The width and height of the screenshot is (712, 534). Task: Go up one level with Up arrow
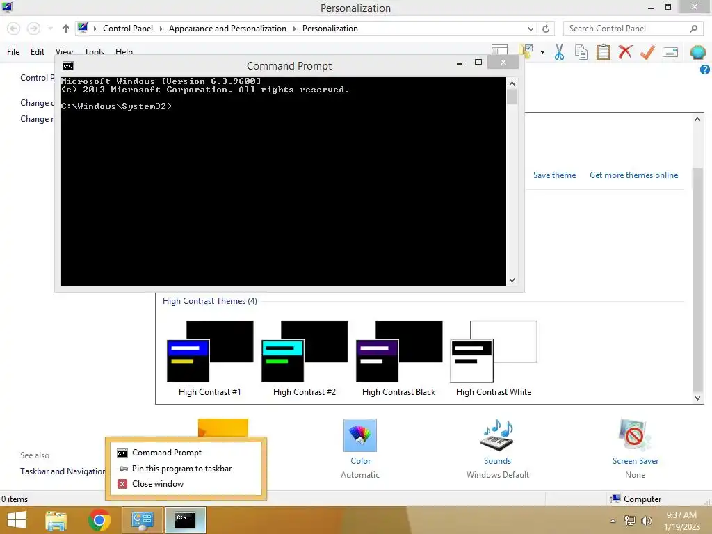point(66,29)
